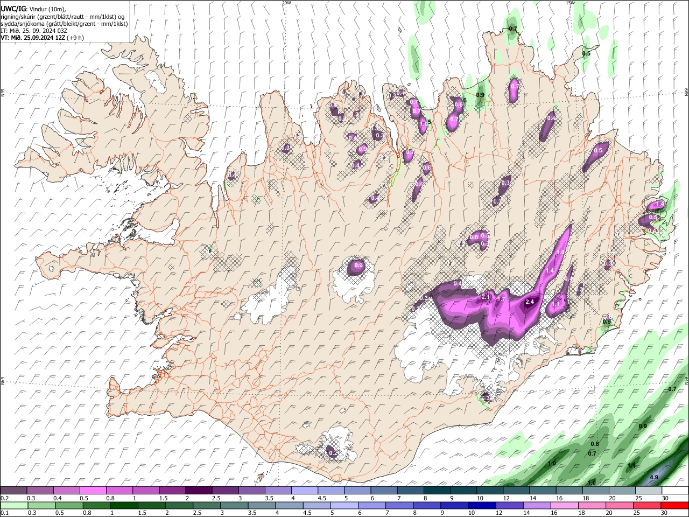The image size is (689, 517).
Task: Select the dark purple 2 swatch in upper legend
Action: (x=198, y=491)
